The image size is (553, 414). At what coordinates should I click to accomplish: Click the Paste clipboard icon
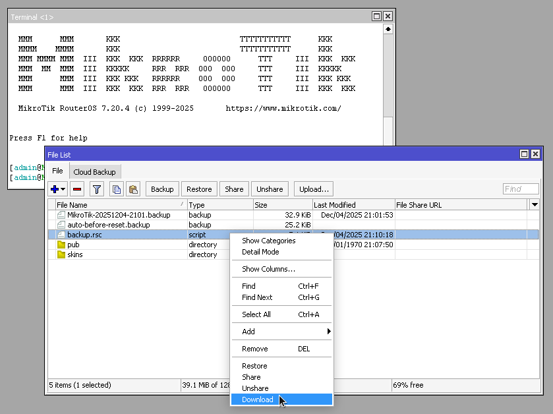[133, 189]
